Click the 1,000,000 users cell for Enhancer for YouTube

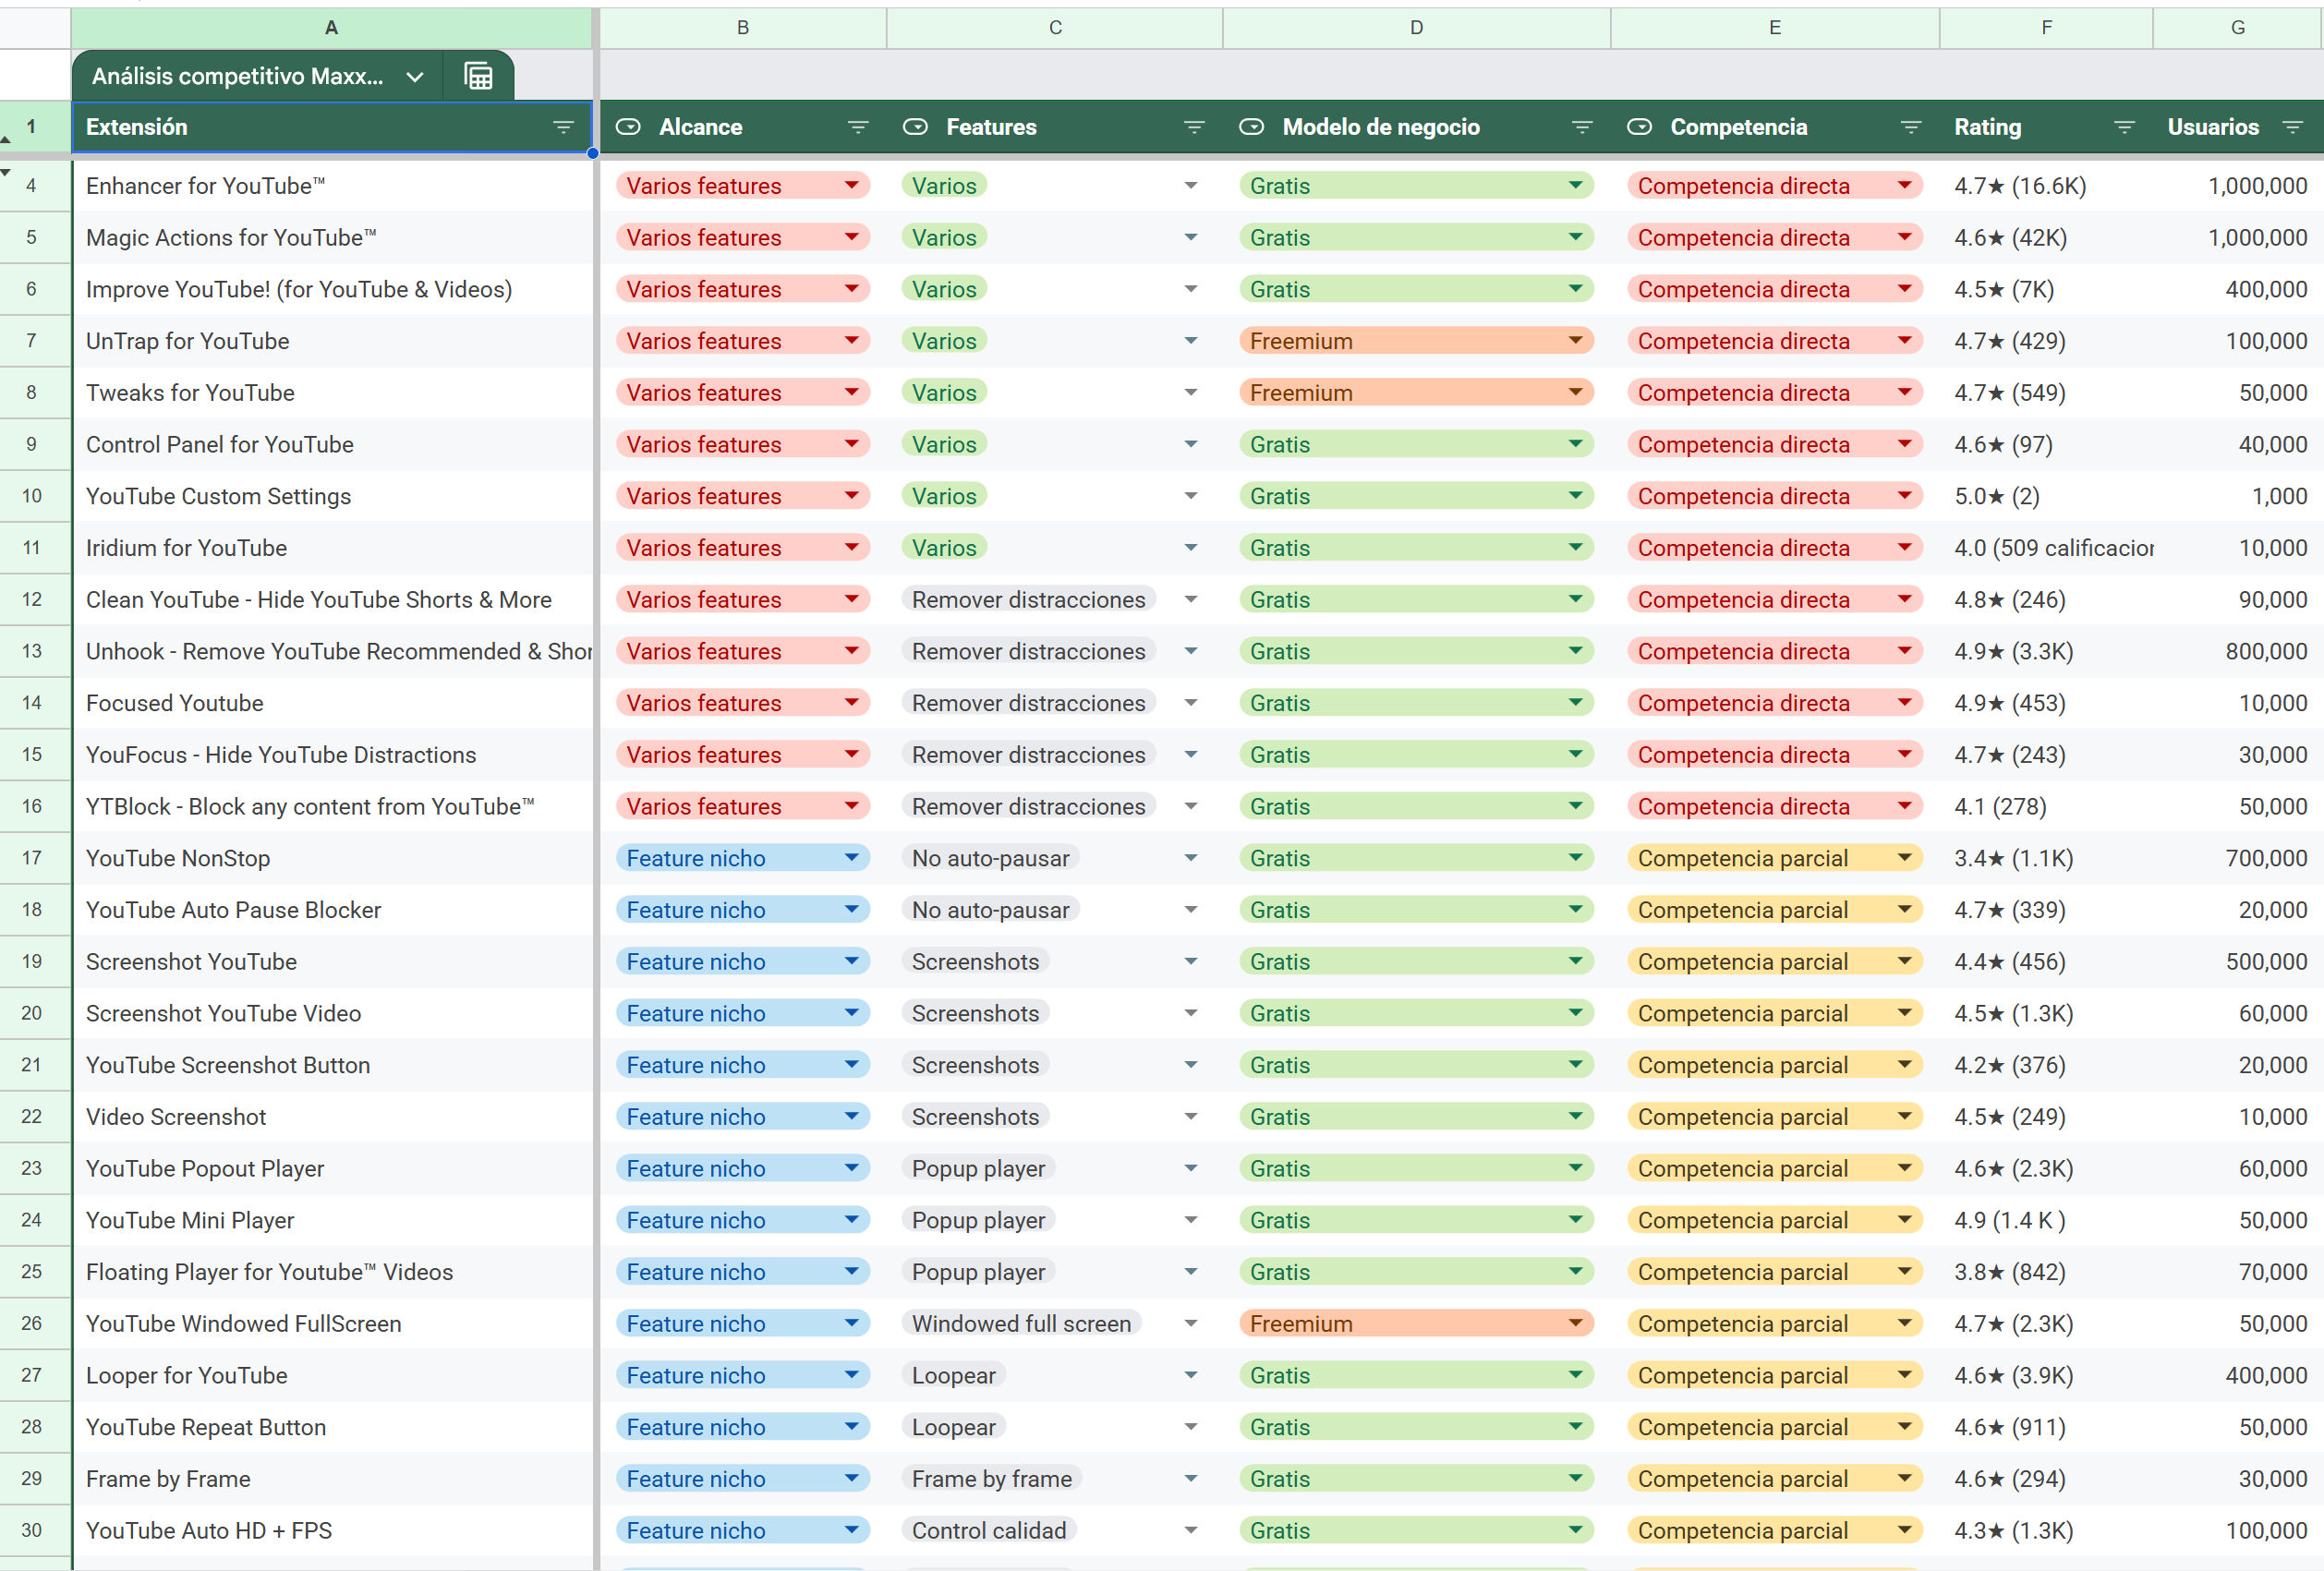2259,185
